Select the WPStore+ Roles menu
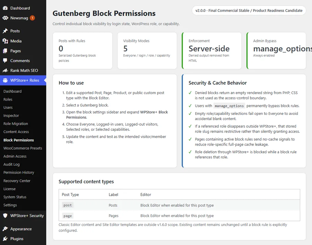The height and width of the screenshot is (245, 312). click(23, 80)
